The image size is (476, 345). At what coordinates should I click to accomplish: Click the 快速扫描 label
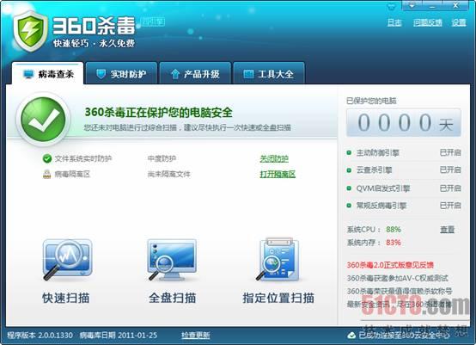[66, 298]
